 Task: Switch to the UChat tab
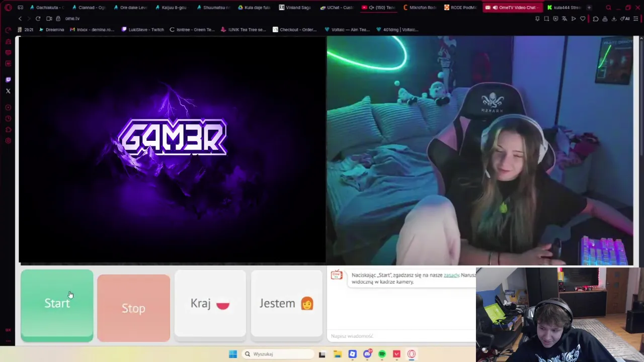click(337, 8)
